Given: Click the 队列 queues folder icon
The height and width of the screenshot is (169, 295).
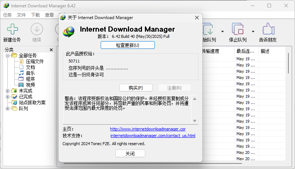Looking at the screenshot, I should 14,108.
